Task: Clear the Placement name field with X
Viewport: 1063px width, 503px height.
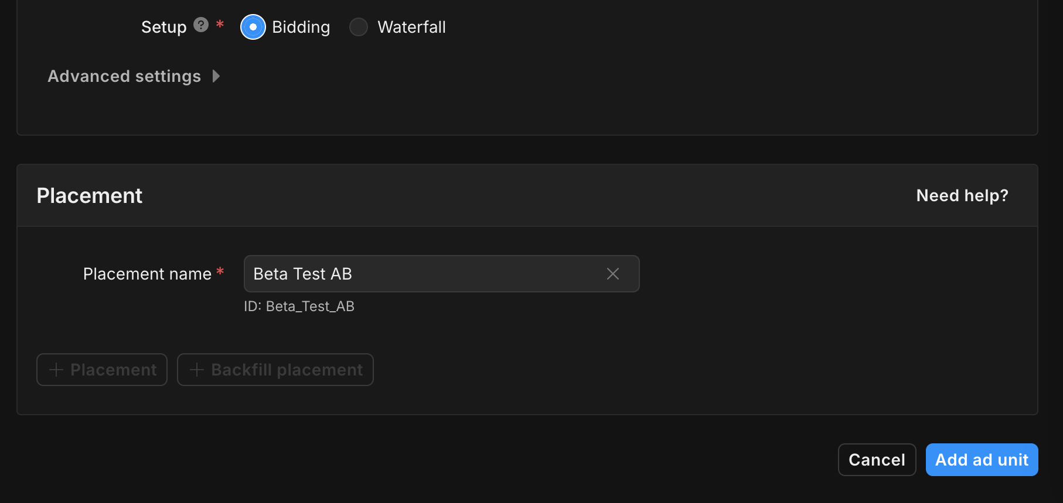Action: coord(613,274)
